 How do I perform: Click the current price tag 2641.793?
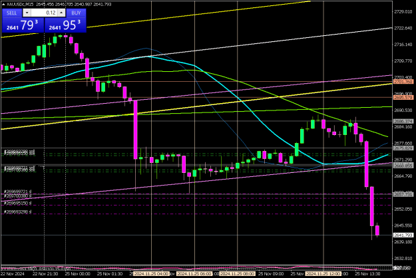click(x=403, y=235)
